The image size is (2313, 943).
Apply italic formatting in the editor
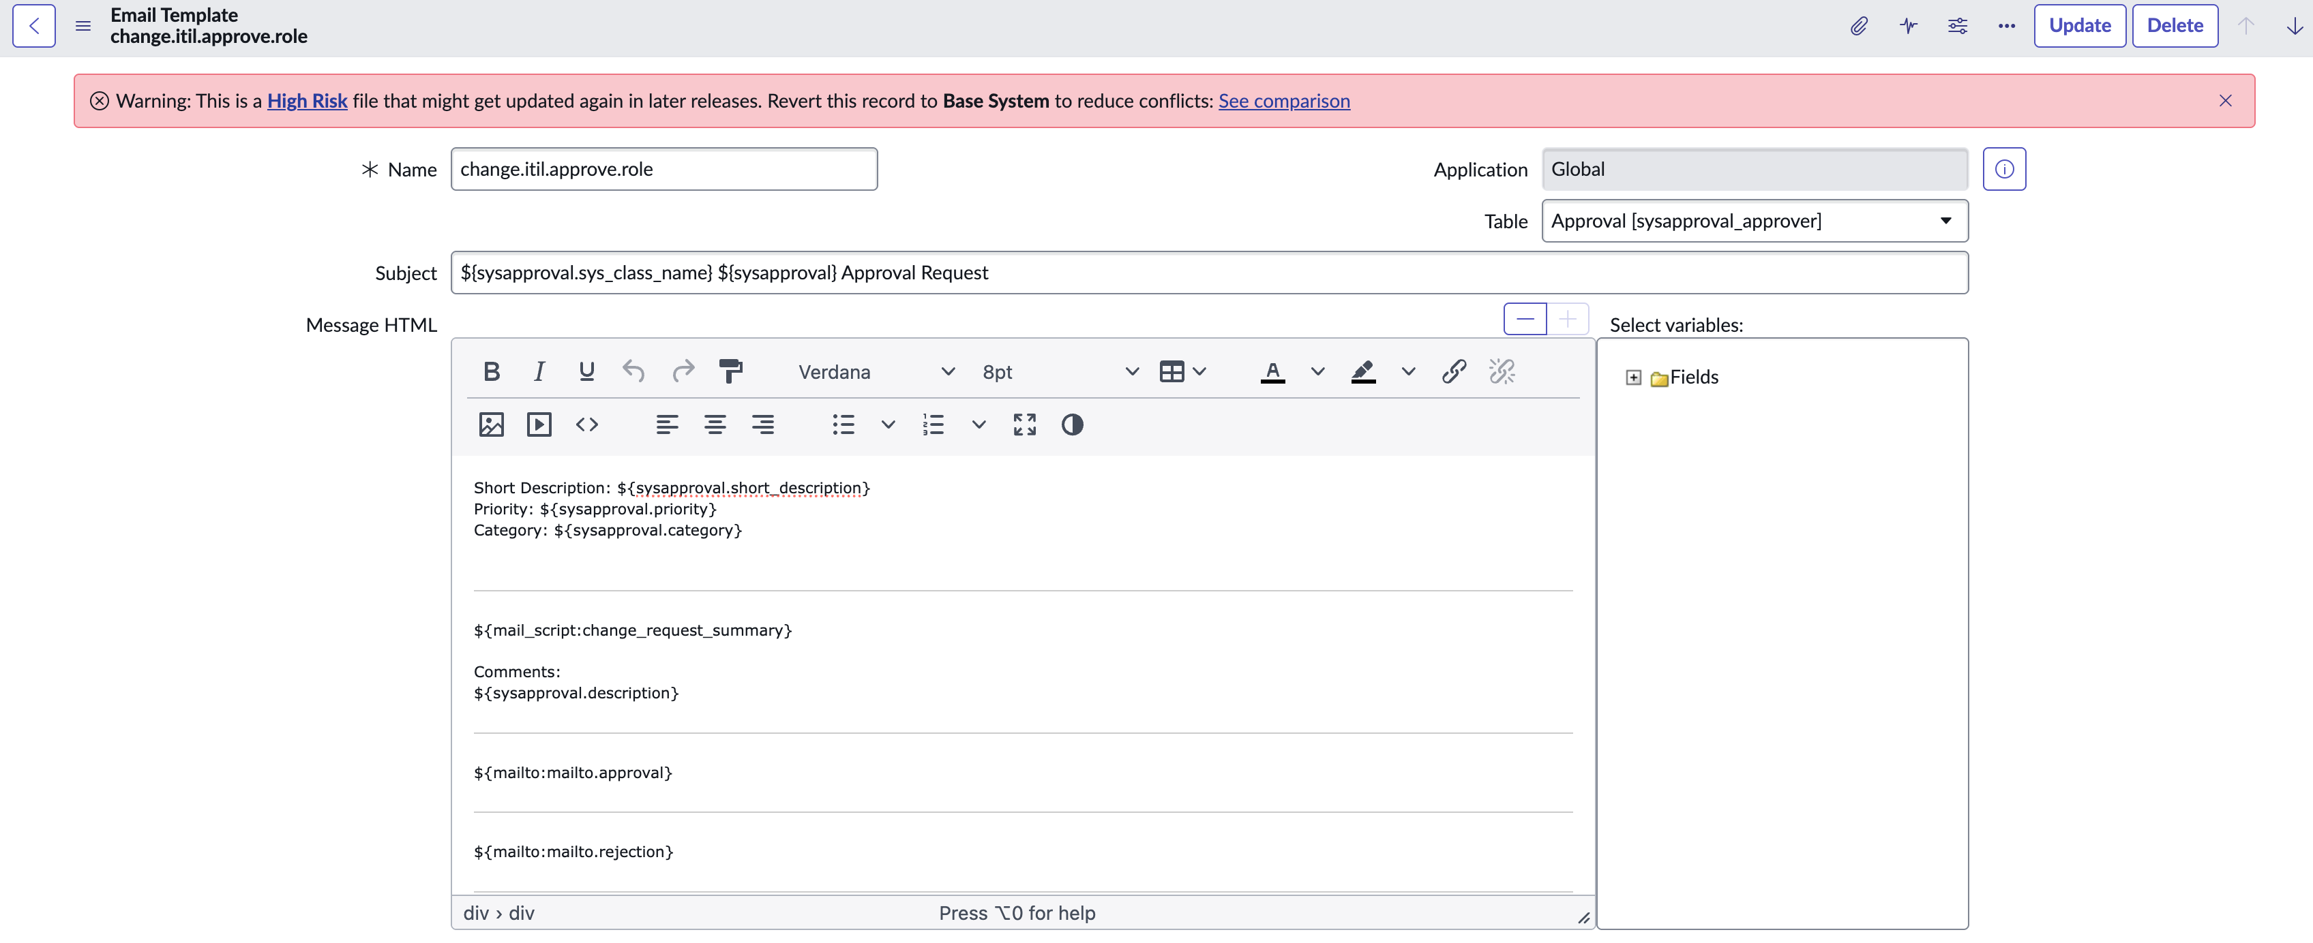[539, 371]
